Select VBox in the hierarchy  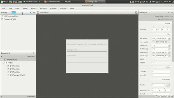click(11, 63)
